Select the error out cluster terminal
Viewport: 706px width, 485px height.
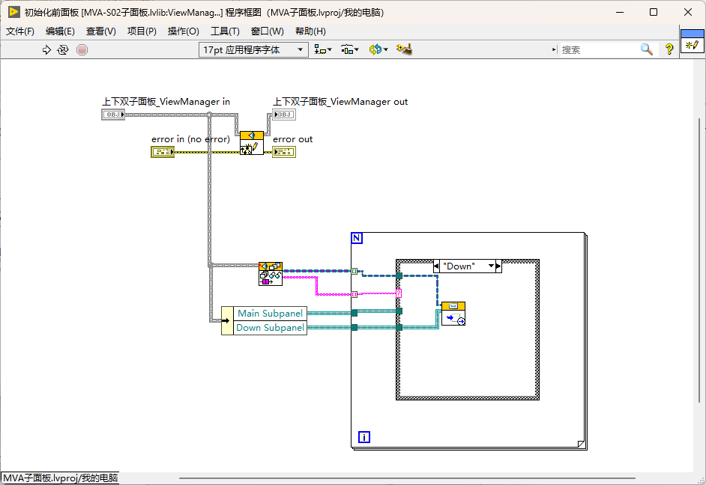284,152
